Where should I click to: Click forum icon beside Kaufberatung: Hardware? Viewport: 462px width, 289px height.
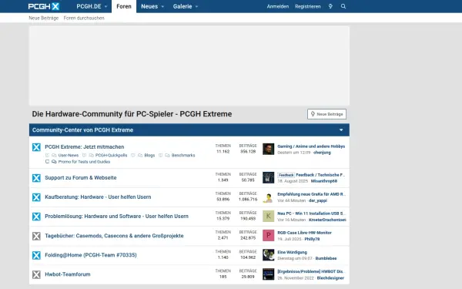tap(36, 197)
